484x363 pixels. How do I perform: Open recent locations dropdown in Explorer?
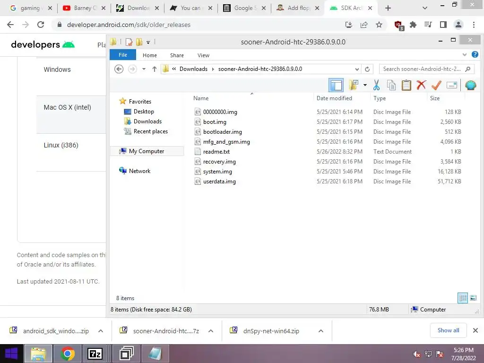pyautogui.click(x=144, y=69)
